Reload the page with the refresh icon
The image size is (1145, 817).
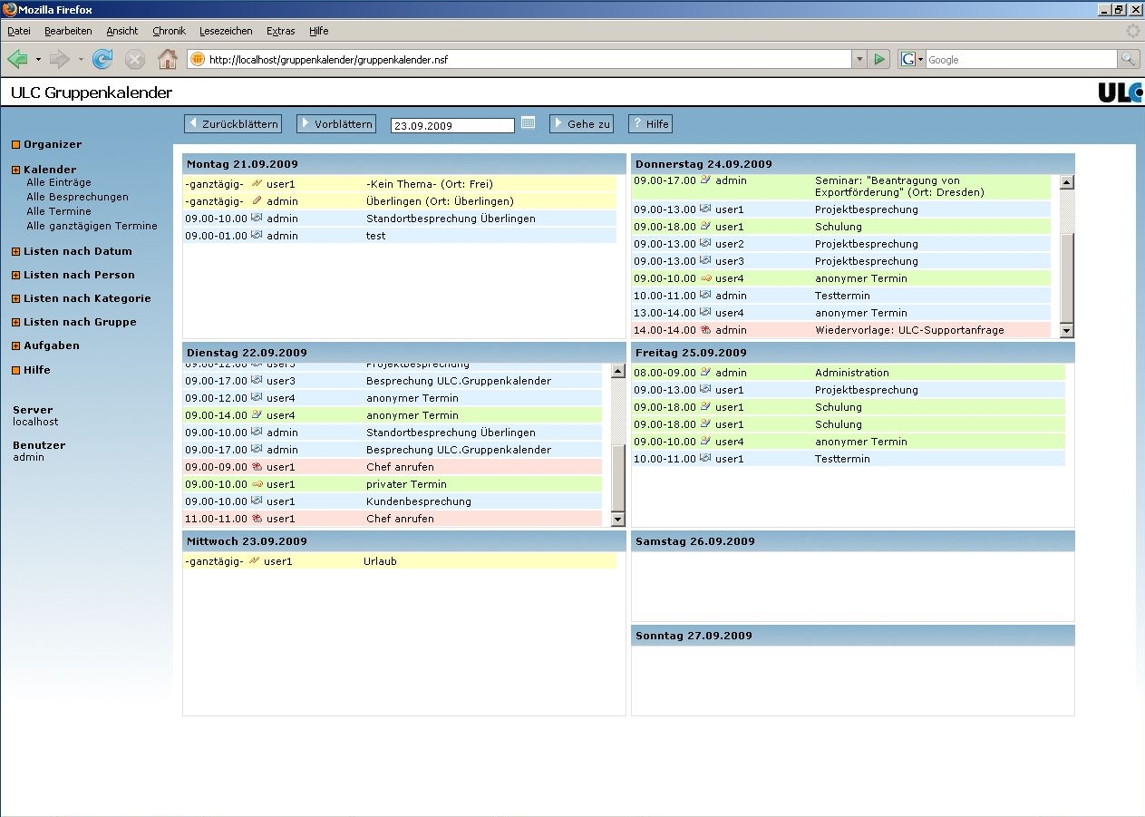coord(102,60)
